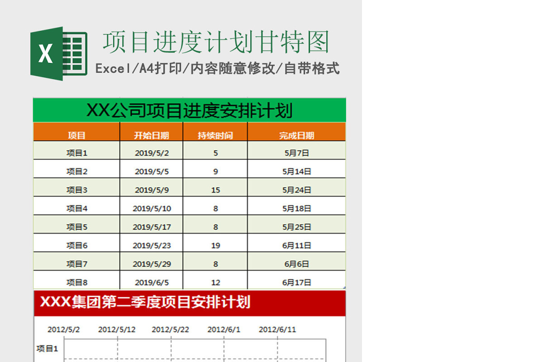
Task: Select duration value 8 in 项目4 row
Action: (x=216, y=209)
